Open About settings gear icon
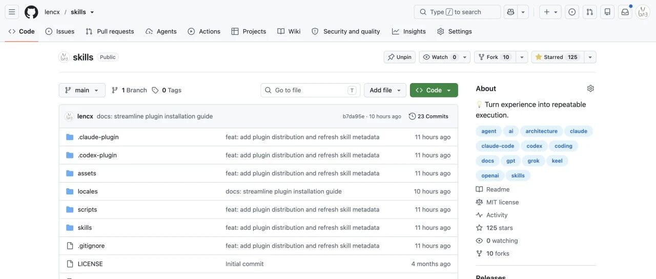 (590, 88)
